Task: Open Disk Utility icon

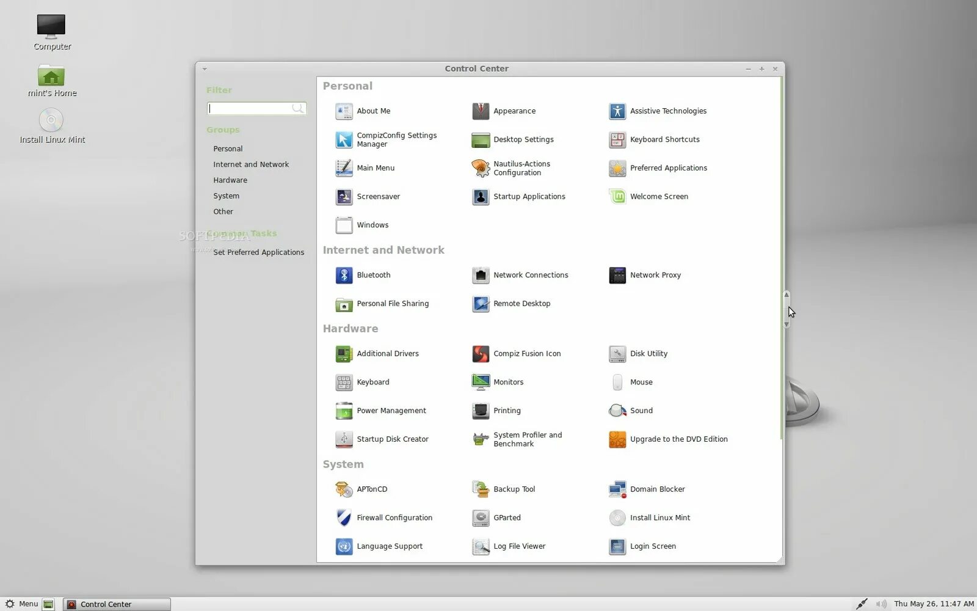Action: tap(617, 354)
